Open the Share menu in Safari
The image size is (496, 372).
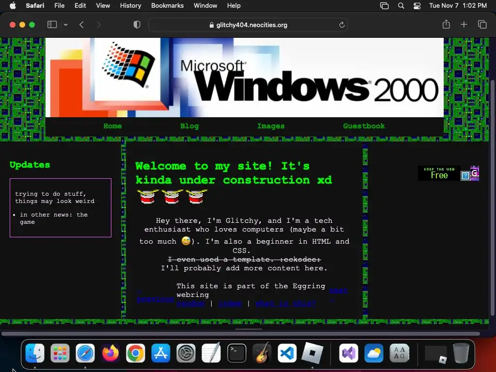[446, 24]
